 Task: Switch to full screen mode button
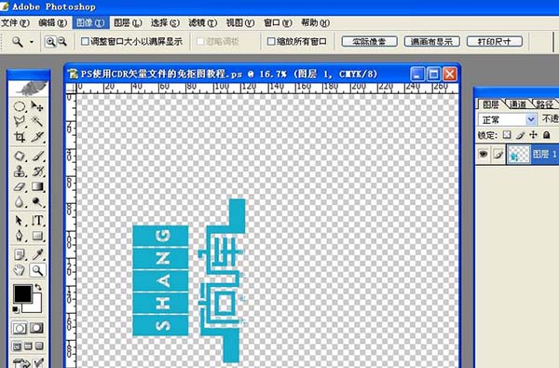pos(39,346)
